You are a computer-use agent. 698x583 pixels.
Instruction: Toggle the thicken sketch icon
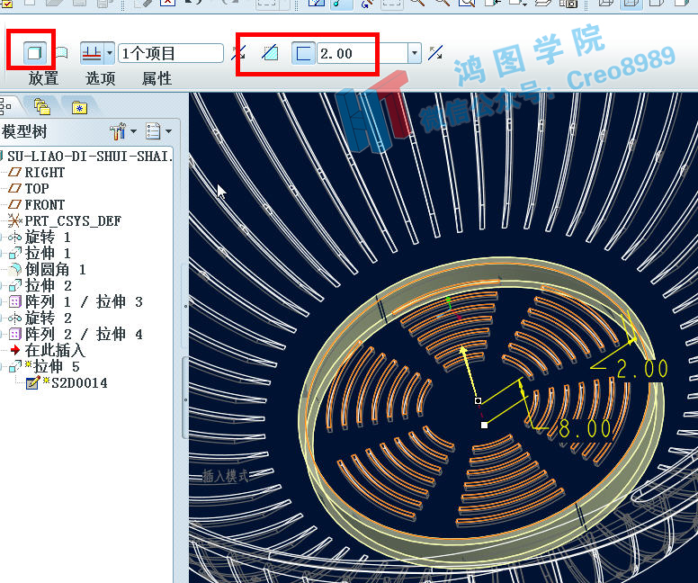click(x=304, y=53)
